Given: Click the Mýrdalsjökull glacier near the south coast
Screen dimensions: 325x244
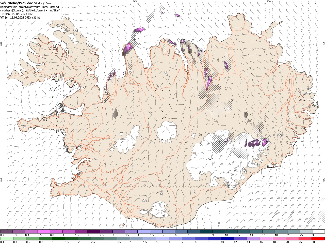Looking at the screenshot, I should [x=158, y=210].
